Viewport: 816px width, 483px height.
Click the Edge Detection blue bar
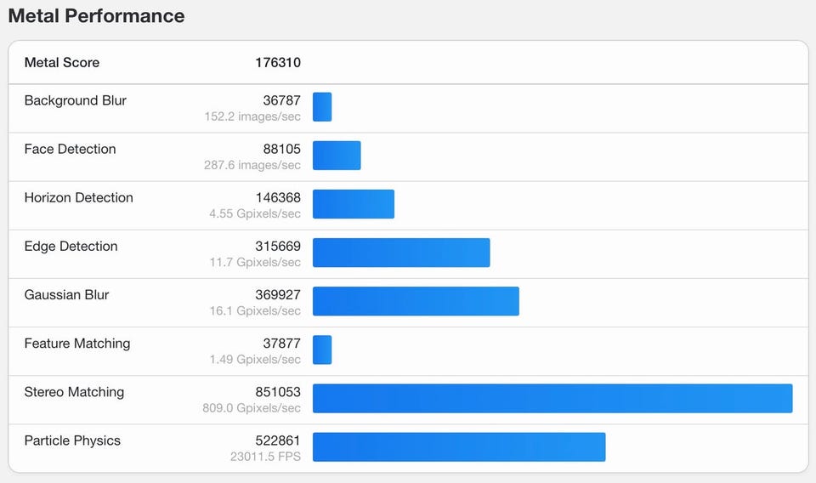pos(401,253)
